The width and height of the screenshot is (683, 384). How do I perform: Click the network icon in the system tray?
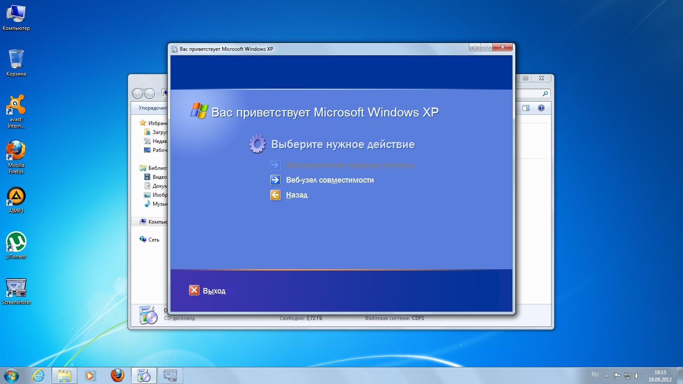[628, 376]
